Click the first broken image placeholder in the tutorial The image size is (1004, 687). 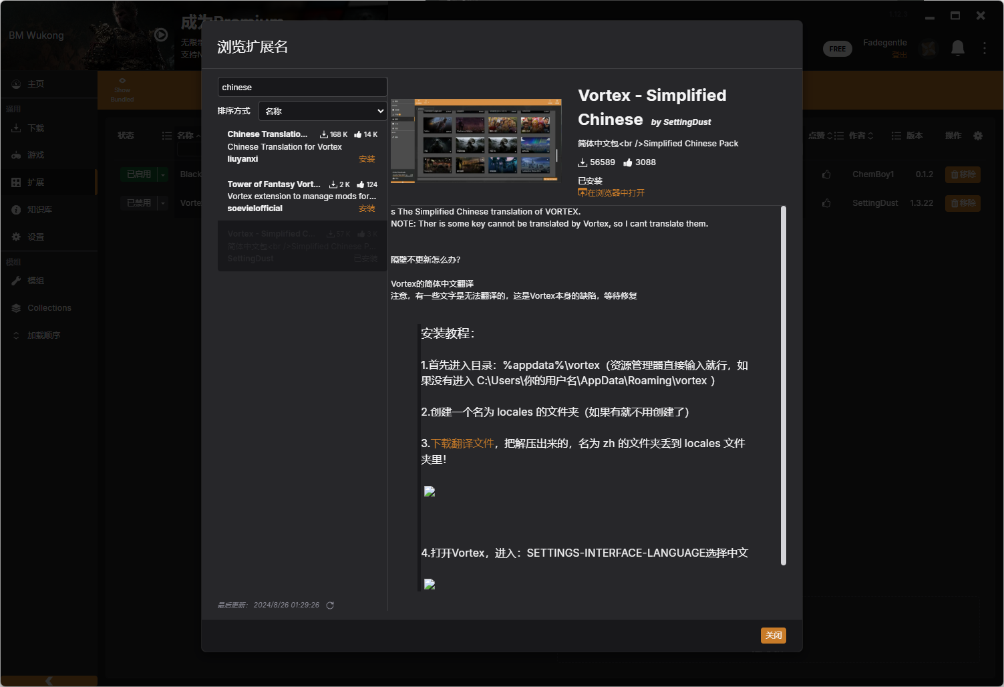click(x=430, y=491)
